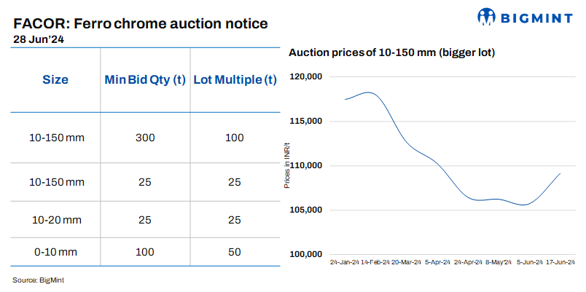Click the Prices in INR/t axis title
The width and height of the screenshot is (586, 292).
[287, 165]
